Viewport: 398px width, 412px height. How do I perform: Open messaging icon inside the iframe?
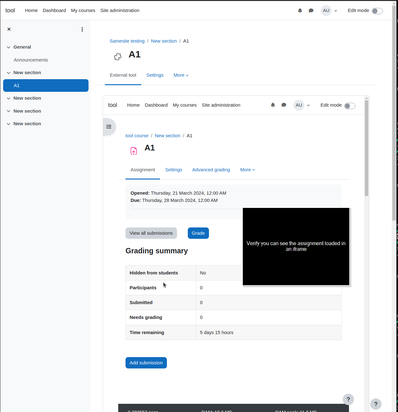pyautogui.click(x=284, y=105)
